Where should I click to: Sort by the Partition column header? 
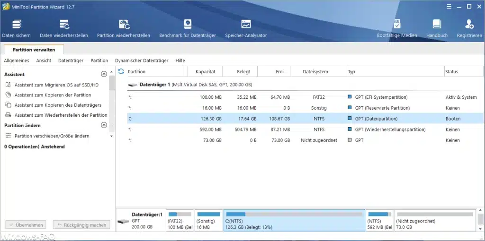point(157,71)
